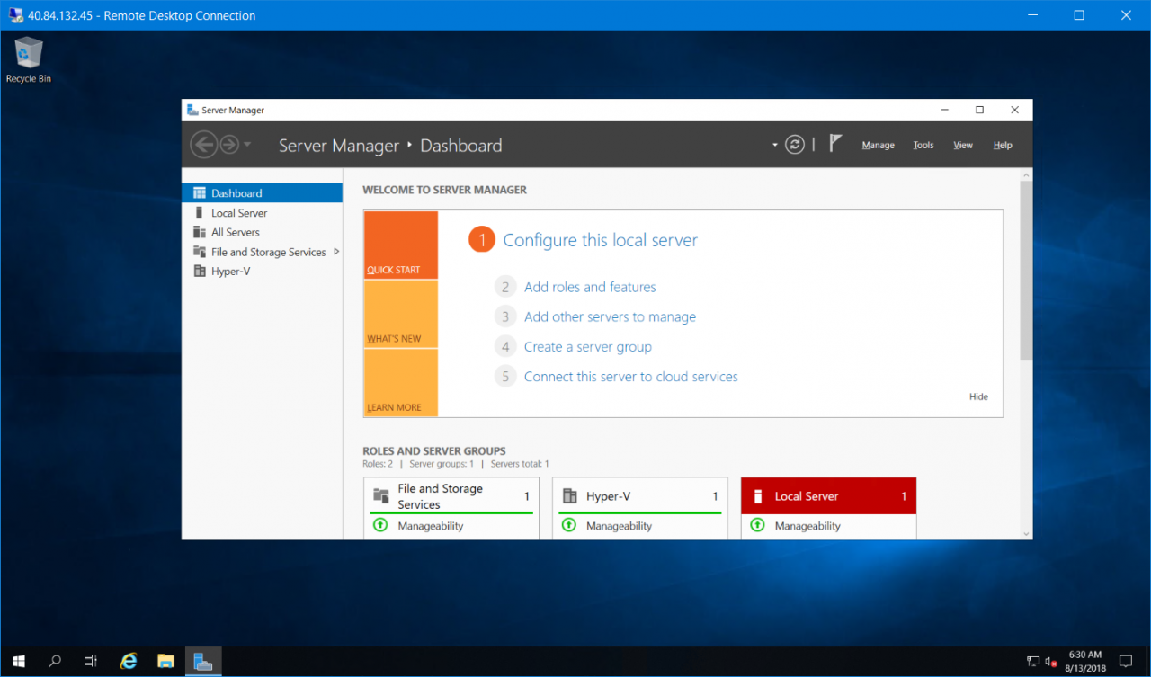This screenshot has height=677, width=1151.
Task: Click Add roles and features link
Action: click(x=590, y=287)
